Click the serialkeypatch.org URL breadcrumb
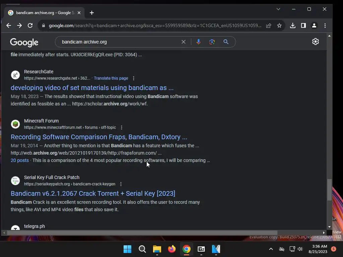Image resolution: width=343 pixels, height=257 pixels. point(70,184)
